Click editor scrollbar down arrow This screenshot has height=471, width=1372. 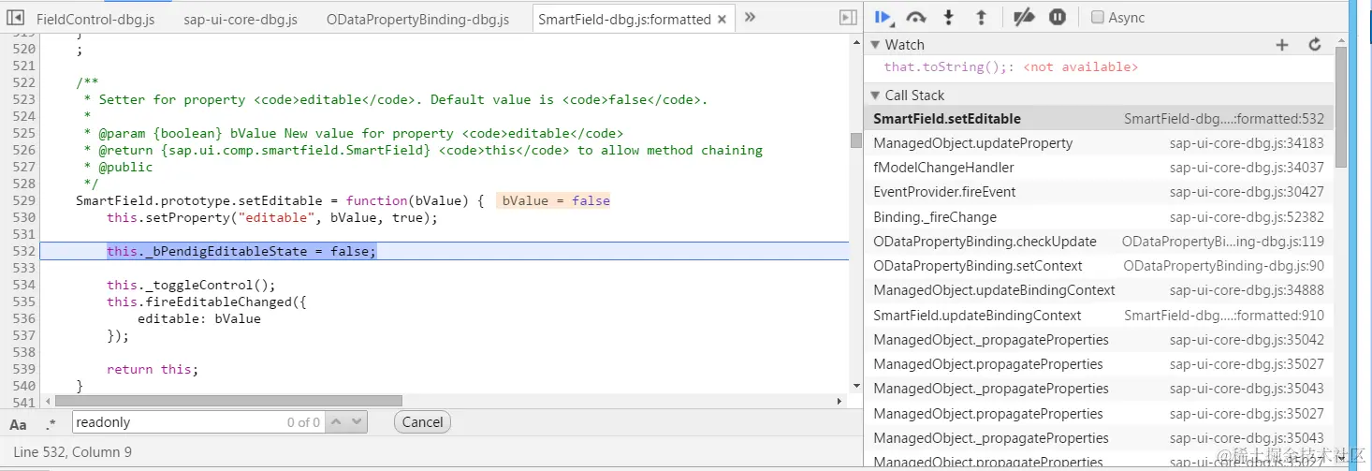pos(855,385)
